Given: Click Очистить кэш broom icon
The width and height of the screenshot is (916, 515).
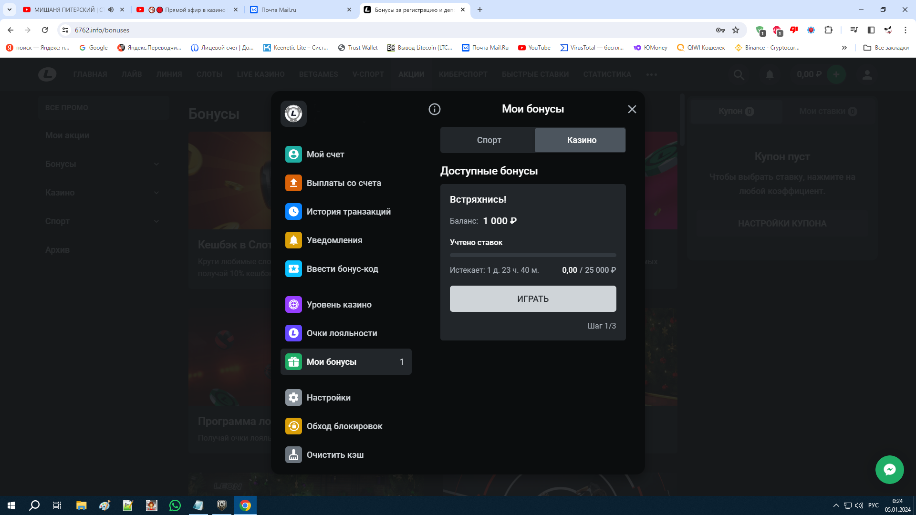Looking at the screenshot, I should [x=293, y=455].
